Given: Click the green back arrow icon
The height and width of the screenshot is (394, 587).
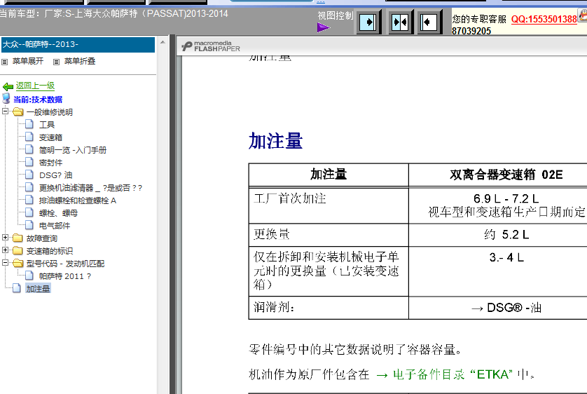Looking at the screenshot, I should [x=8, y=86].
